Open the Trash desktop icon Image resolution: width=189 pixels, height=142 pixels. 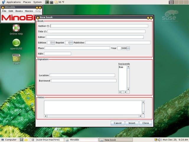pyautogui.click(x=16, y=58)
